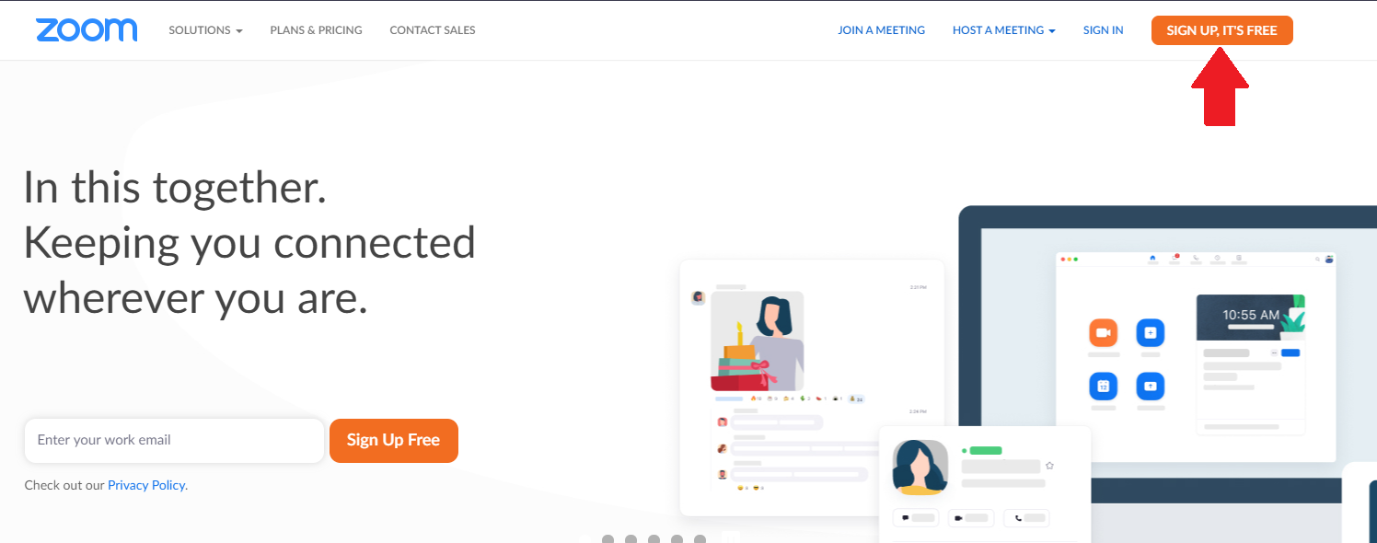Viewport: 1377px width, 543px height.
Task: Click the woman avatar in the contact card
Action: [920, 468]
